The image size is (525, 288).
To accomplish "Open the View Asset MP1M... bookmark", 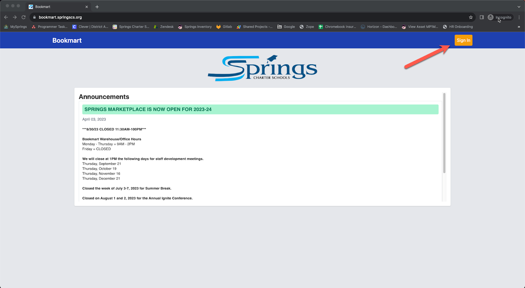I will pos(420,27).
